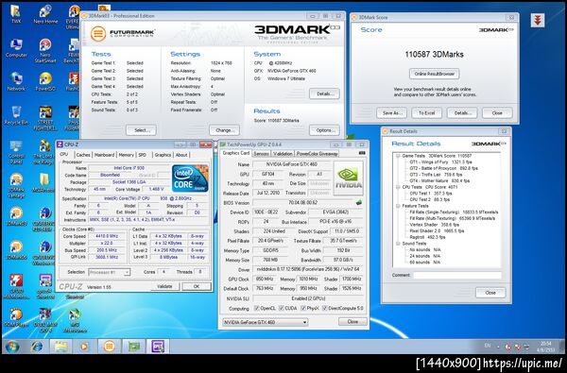
Task: Switch to the Mainboard tab in CPU-Z
Action: pyautogui.click(x=104, y=155)
